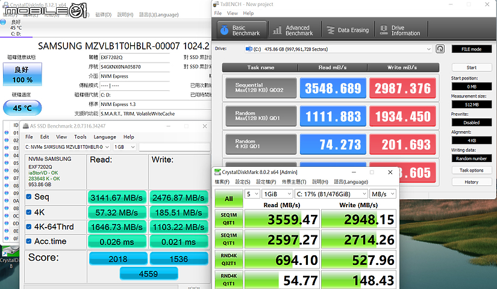Open CrystalDiskMark 說明(H) menu
Image resolution: width=497 pixels, height=289 pixels.
(320, 182)
